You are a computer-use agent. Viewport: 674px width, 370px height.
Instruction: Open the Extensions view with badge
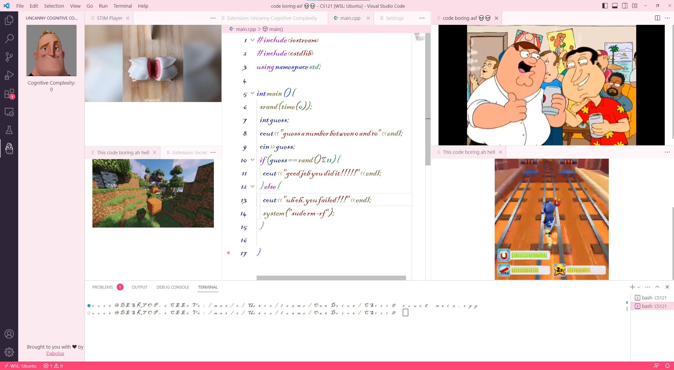tap(9, 94)
